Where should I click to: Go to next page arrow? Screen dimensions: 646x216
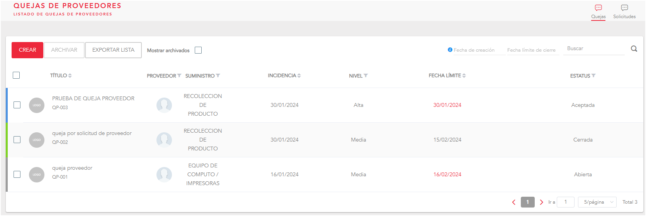541,202
